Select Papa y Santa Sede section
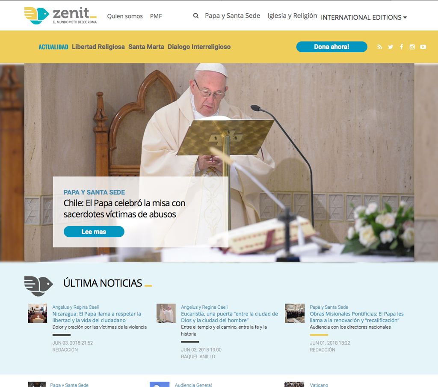This screenshot has width=438, height=387. point(232,16)
